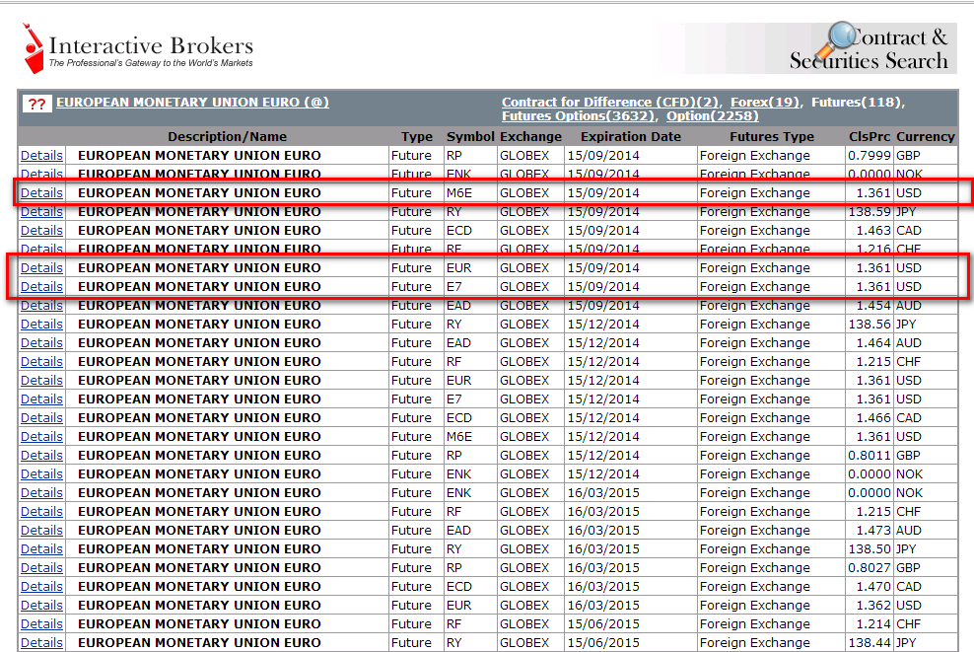The width and height of the screenshot is (974, 652).
Task: View Details of RY future expiring 15/09/2014
Action: click(41, 211)
